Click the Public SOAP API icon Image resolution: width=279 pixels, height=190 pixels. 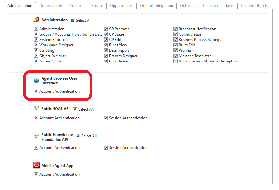coord(36,108)
